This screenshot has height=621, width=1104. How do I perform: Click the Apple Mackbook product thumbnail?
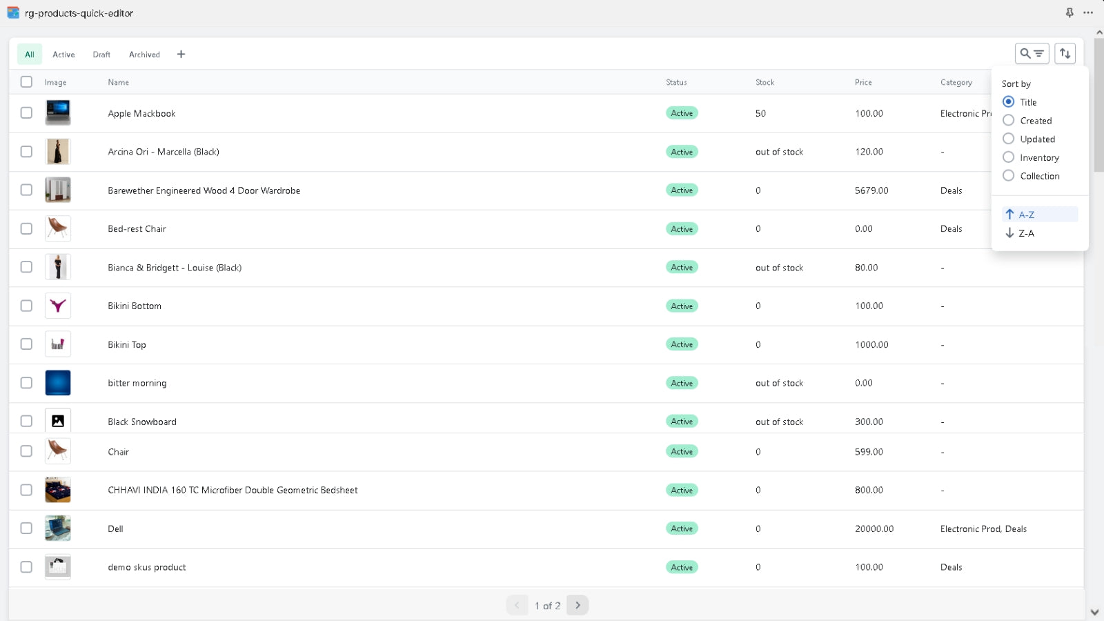tap(58, 113)
